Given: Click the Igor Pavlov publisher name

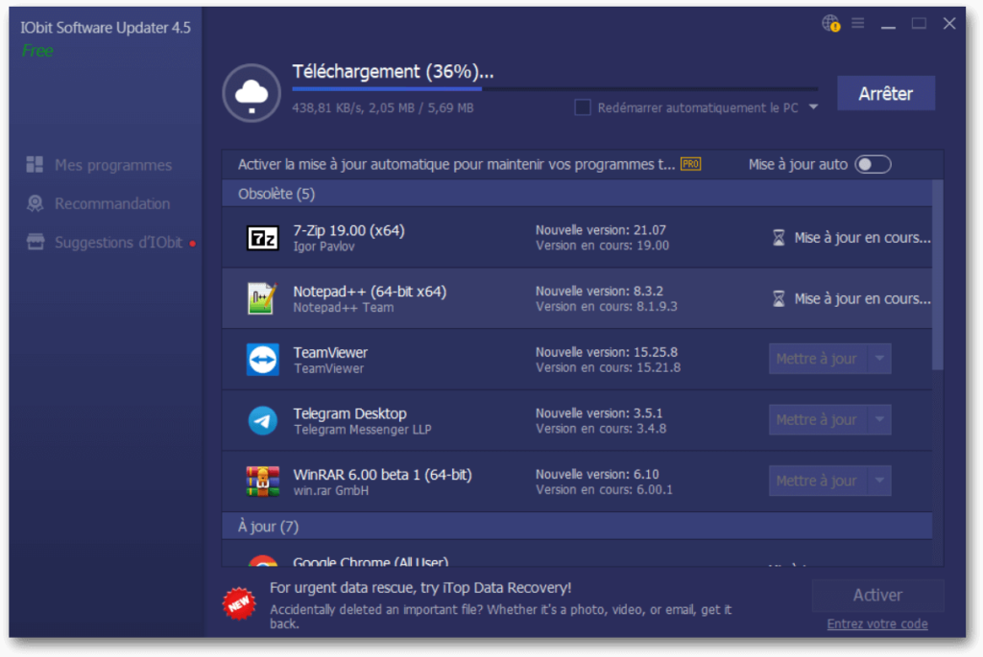Looking at the screenshot, I should click(324, 246).
